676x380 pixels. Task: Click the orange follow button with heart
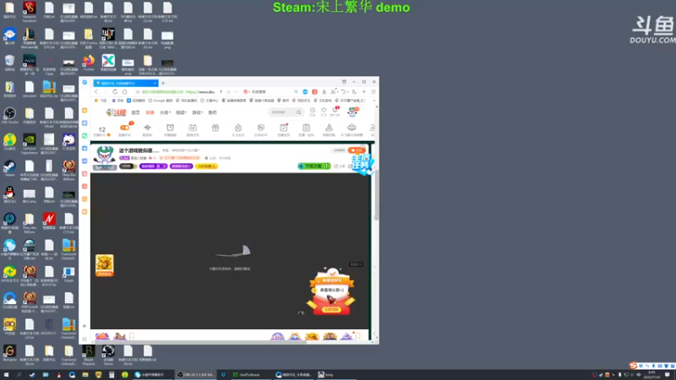click(357, 150)
